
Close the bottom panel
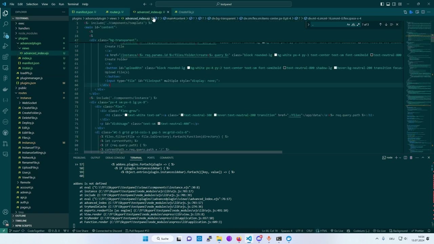(x=429, y=158)
